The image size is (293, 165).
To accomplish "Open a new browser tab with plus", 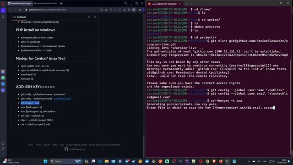I will 61,3.
